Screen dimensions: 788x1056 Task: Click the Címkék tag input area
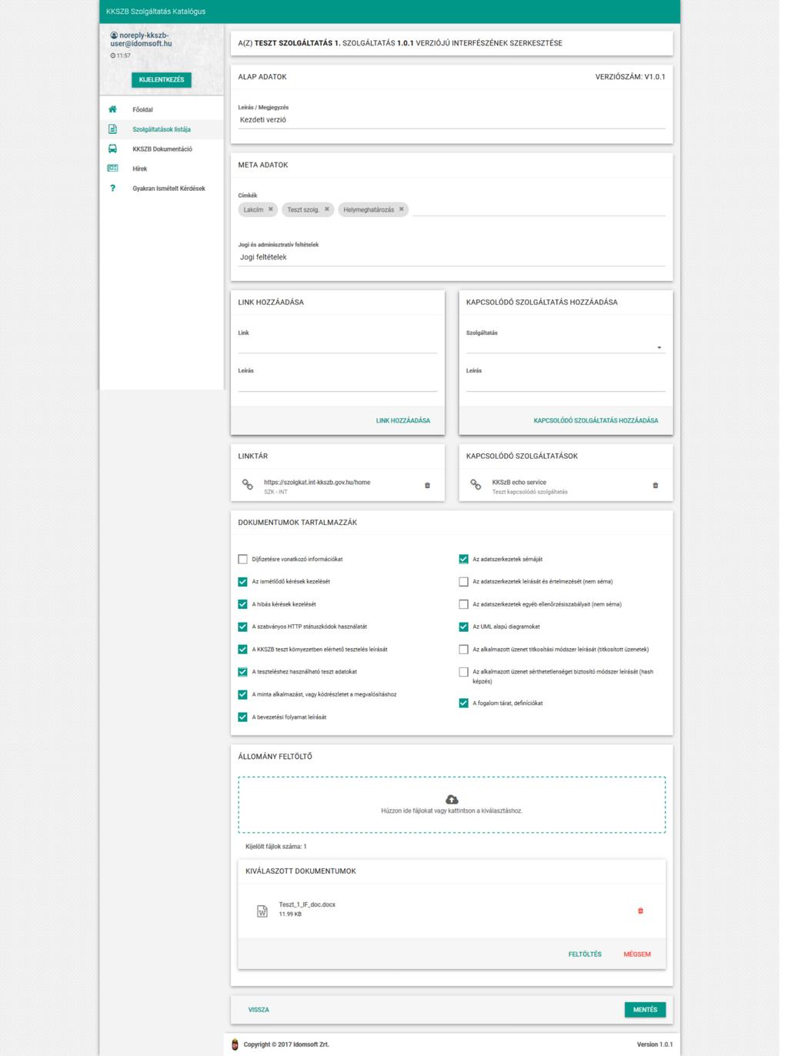tap(539, 209)
